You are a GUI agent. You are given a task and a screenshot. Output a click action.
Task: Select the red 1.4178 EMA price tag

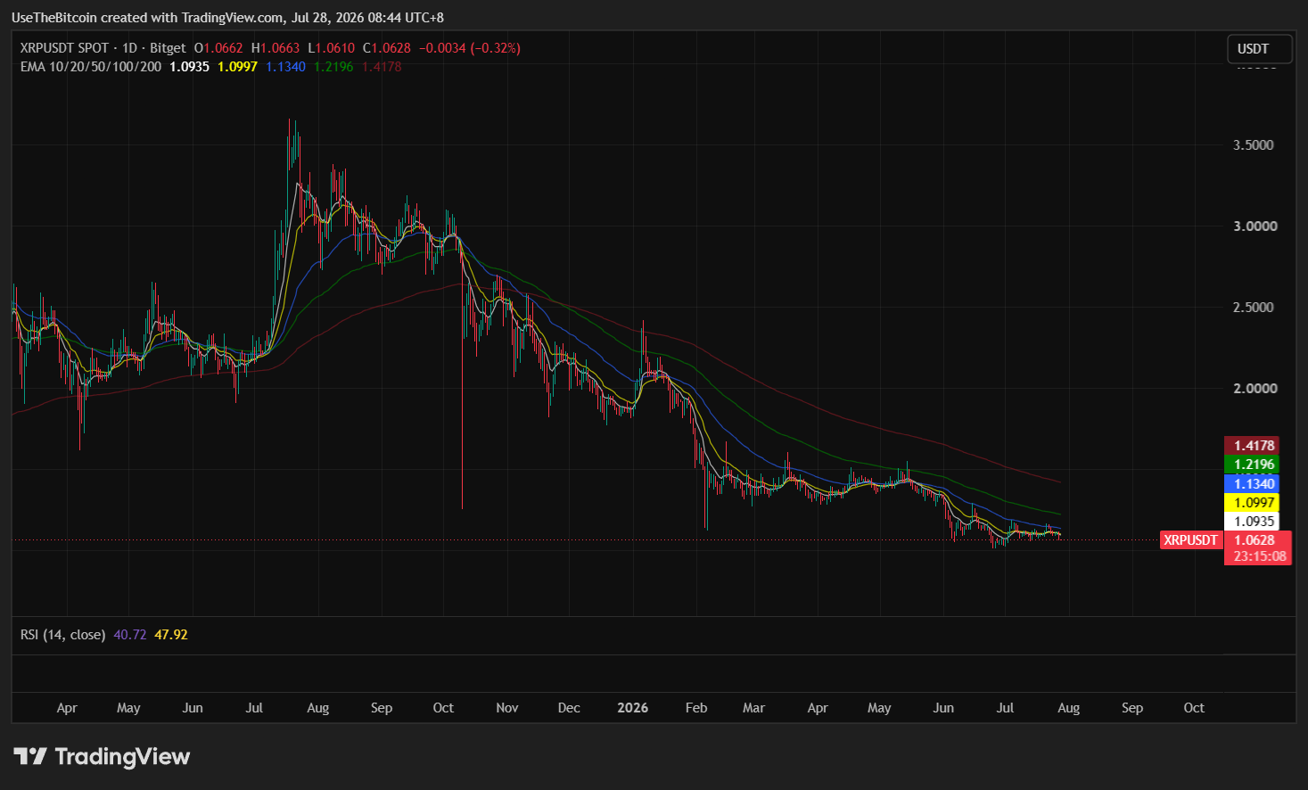tap(1254, 445)
